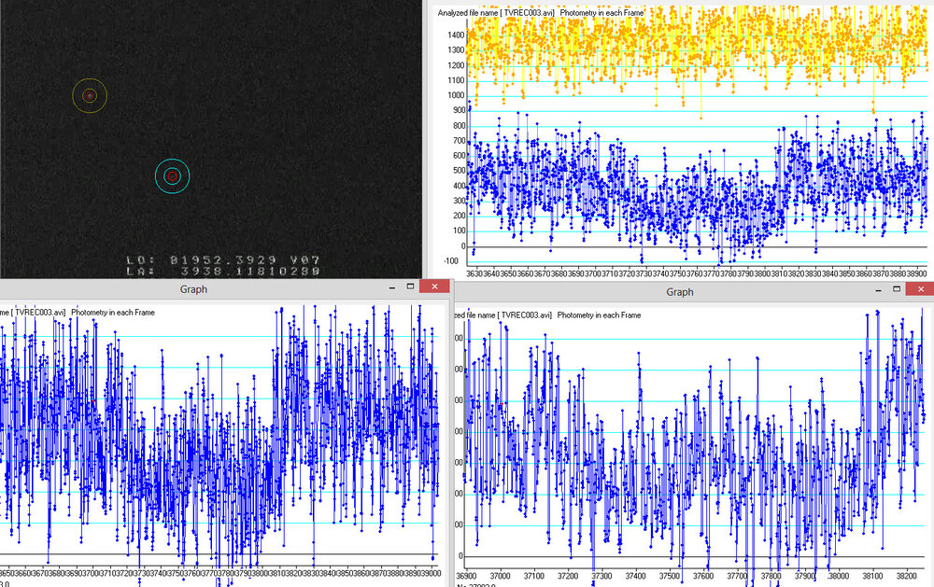This screenshot has width=934, height=587.
Task: Focus the bottom-right Graph window title
Action: [x=679, y=292]
